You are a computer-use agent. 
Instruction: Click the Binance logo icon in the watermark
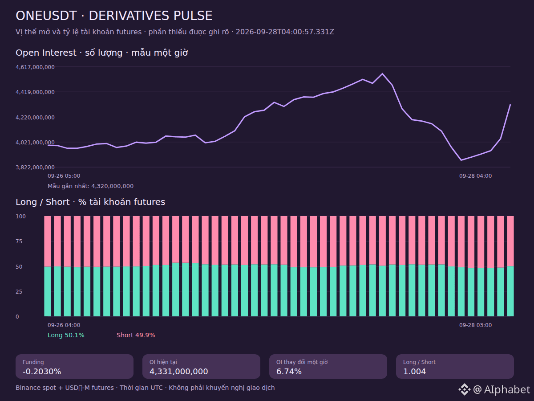click(464, 389)
